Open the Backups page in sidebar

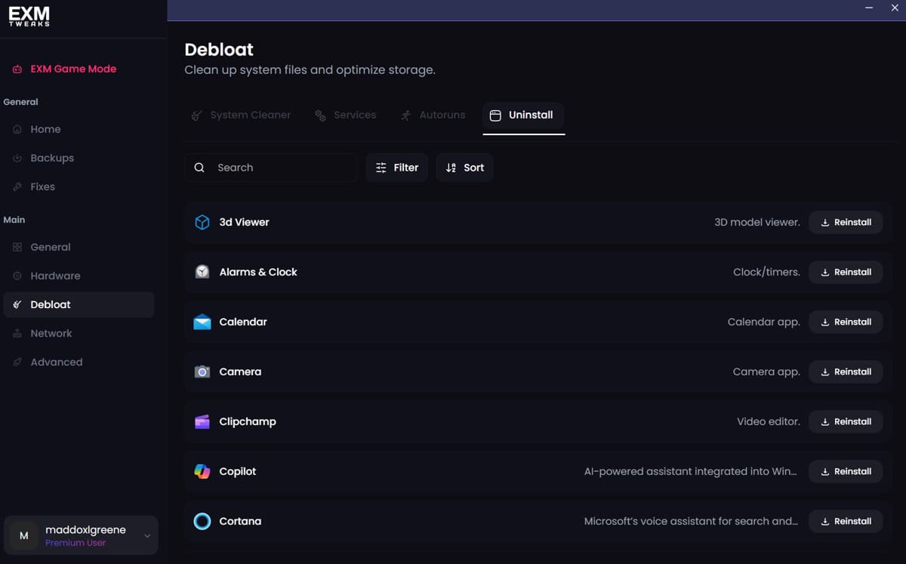[x=52, y=158]
